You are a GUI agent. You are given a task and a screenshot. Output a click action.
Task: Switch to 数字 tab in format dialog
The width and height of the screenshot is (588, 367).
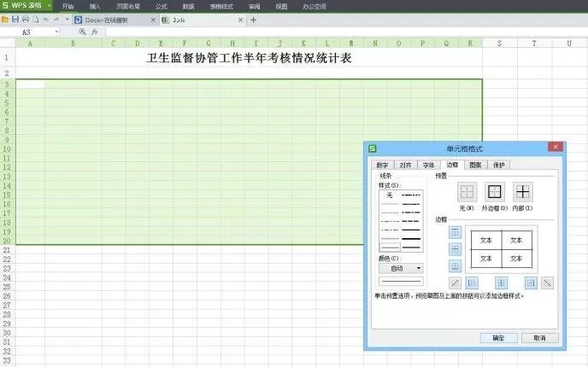[382, 165]
